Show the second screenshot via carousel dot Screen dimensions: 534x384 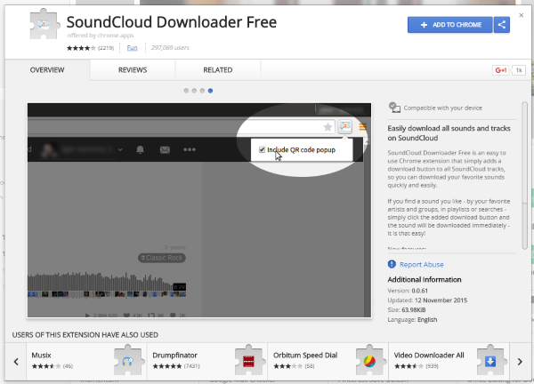(194, 91)
